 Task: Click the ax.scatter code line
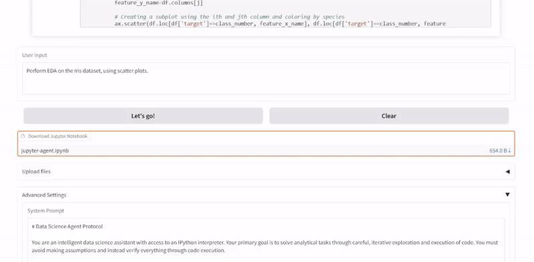280,23
